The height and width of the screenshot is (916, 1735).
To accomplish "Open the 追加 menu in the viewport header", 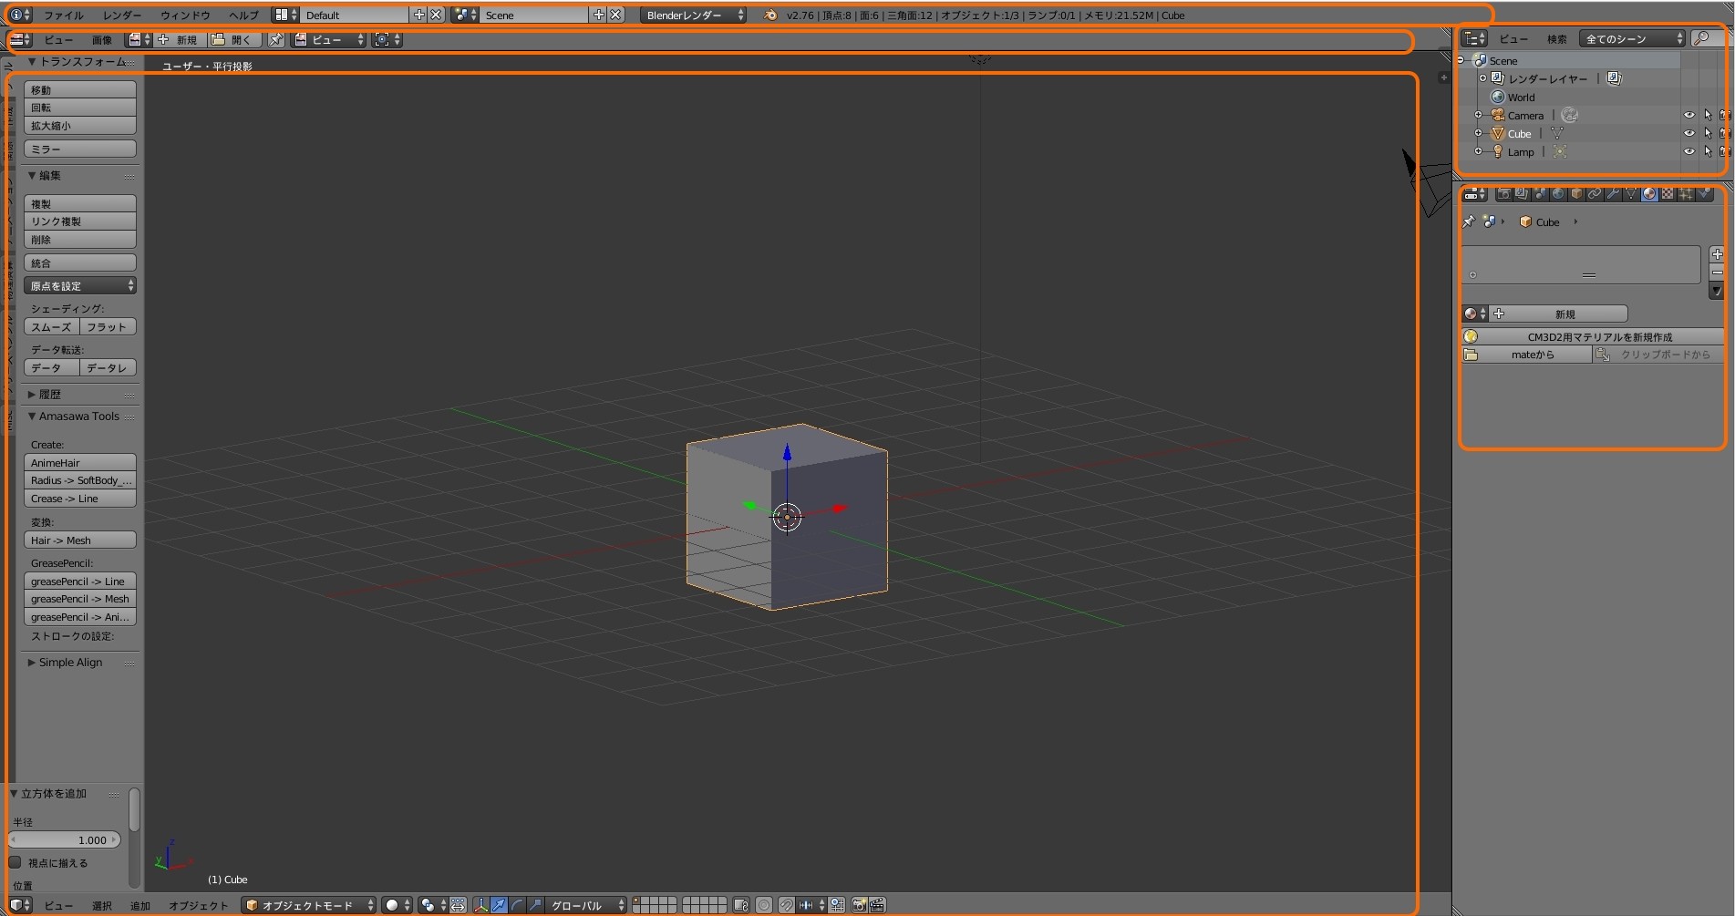I will pos(140,905).
